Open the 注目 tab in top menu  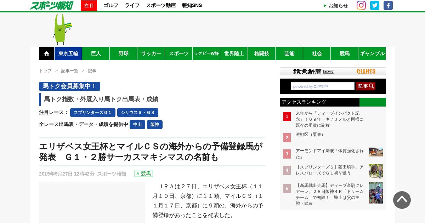89,6
